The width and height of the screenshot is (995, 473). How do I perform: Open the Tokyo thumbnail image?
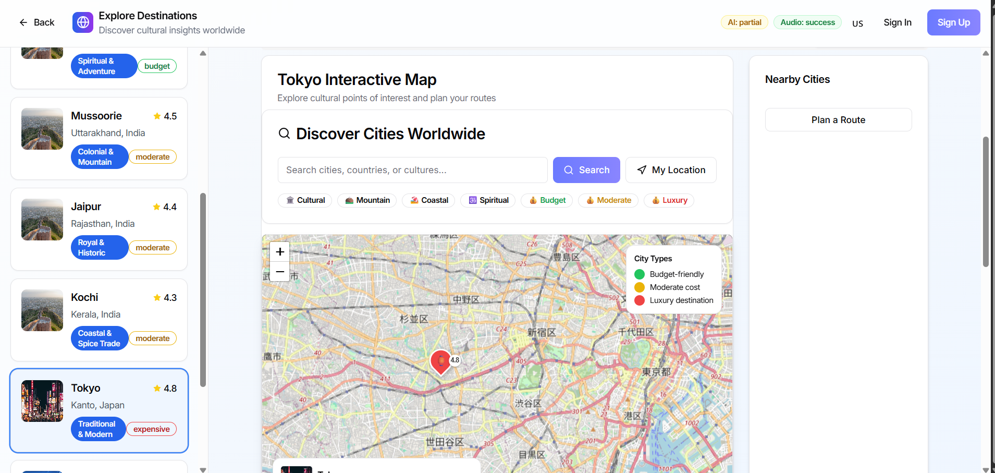click(x=42, y=401)
